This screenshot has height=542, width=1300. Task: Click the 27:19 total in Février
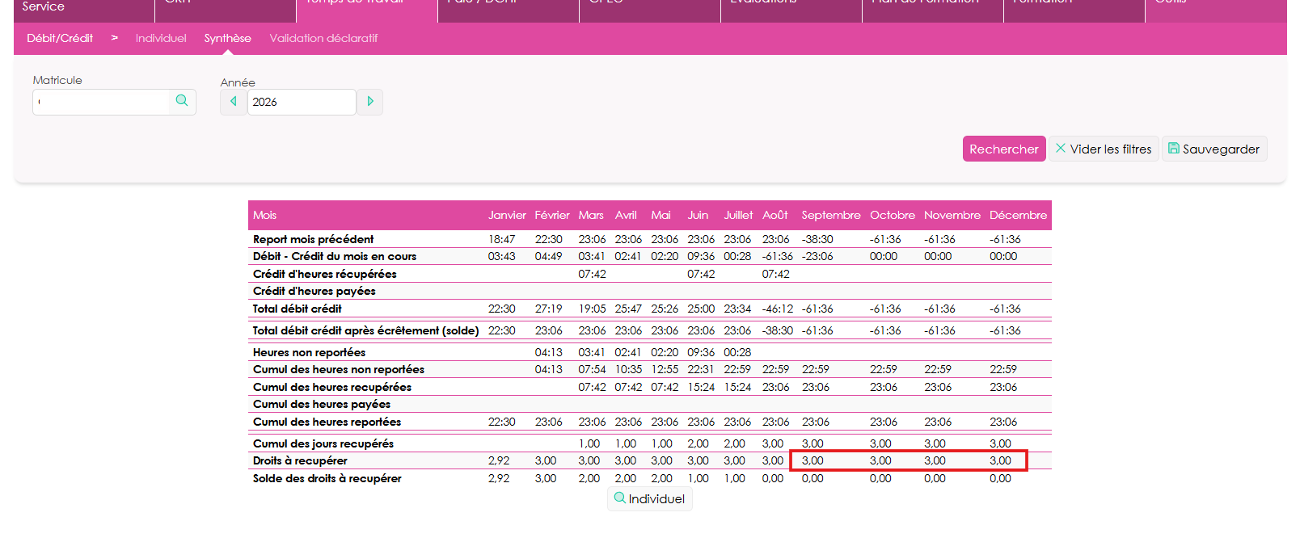tap(548, 309)
